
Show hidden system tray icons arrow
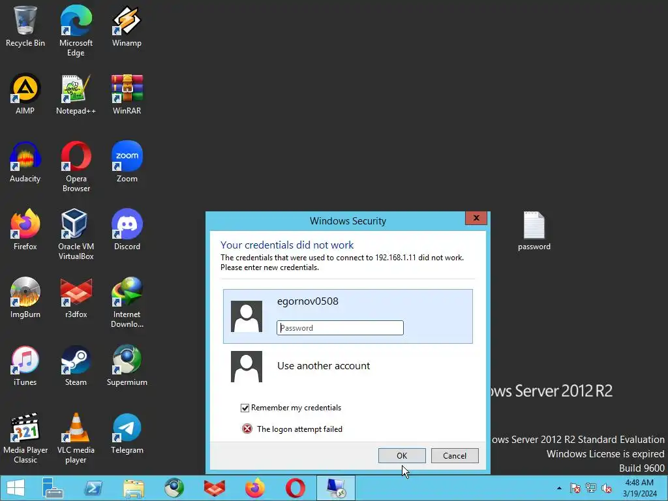click(559, 488)
